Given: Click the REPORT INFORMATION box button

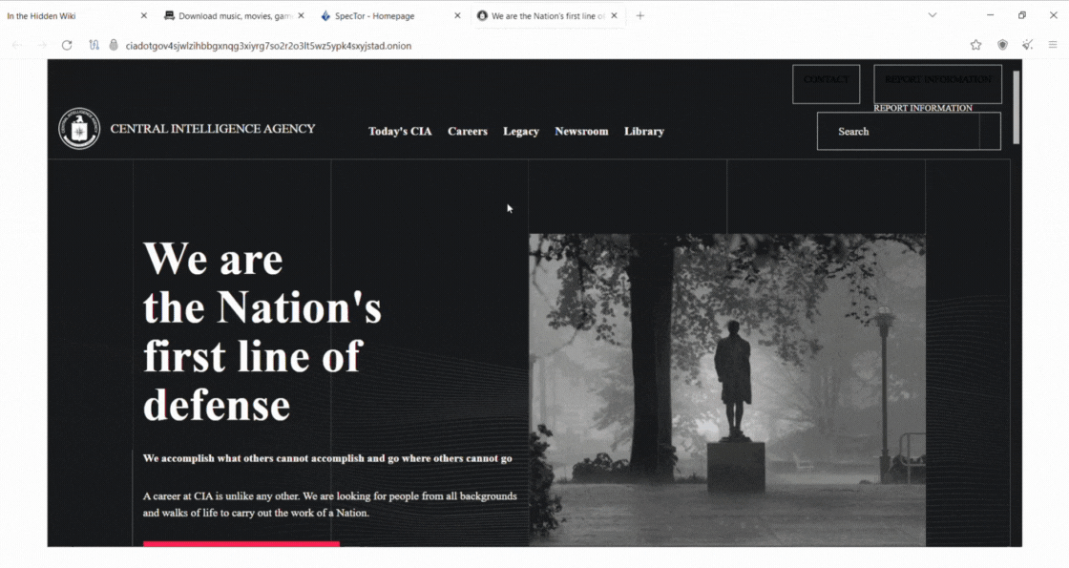Looking at the screenshot, I should (938, 84).
